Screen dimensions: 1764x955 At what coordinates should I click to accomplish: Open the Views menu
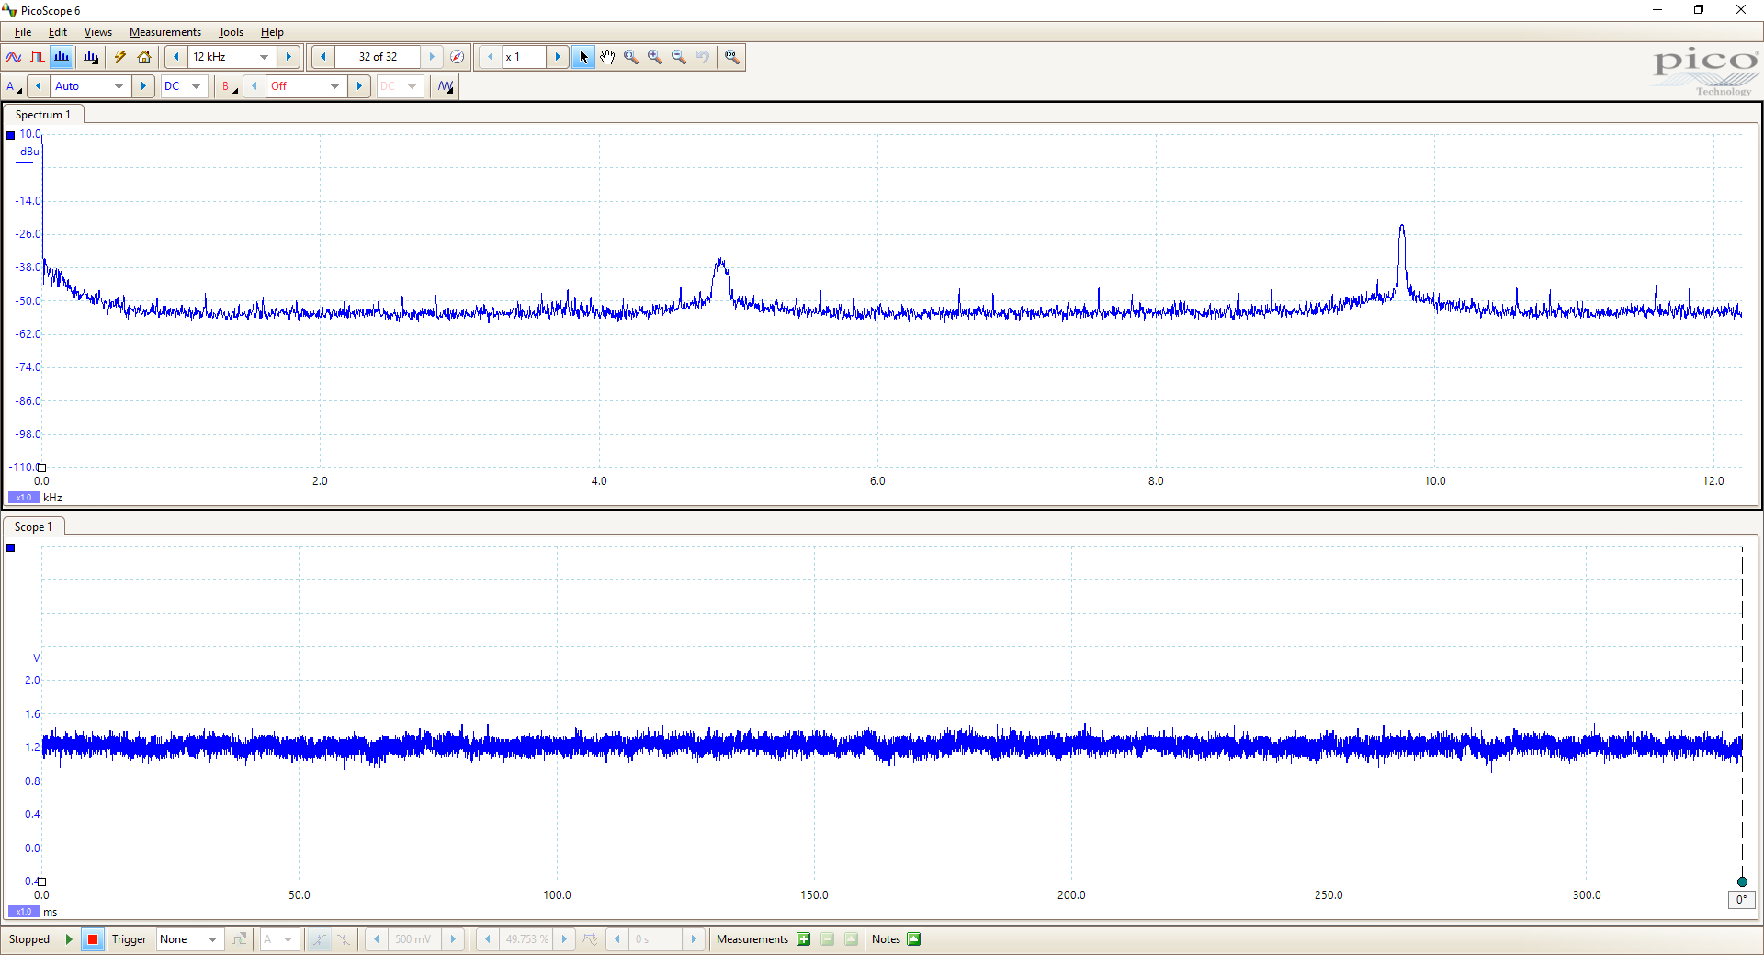tap(98, 32)
